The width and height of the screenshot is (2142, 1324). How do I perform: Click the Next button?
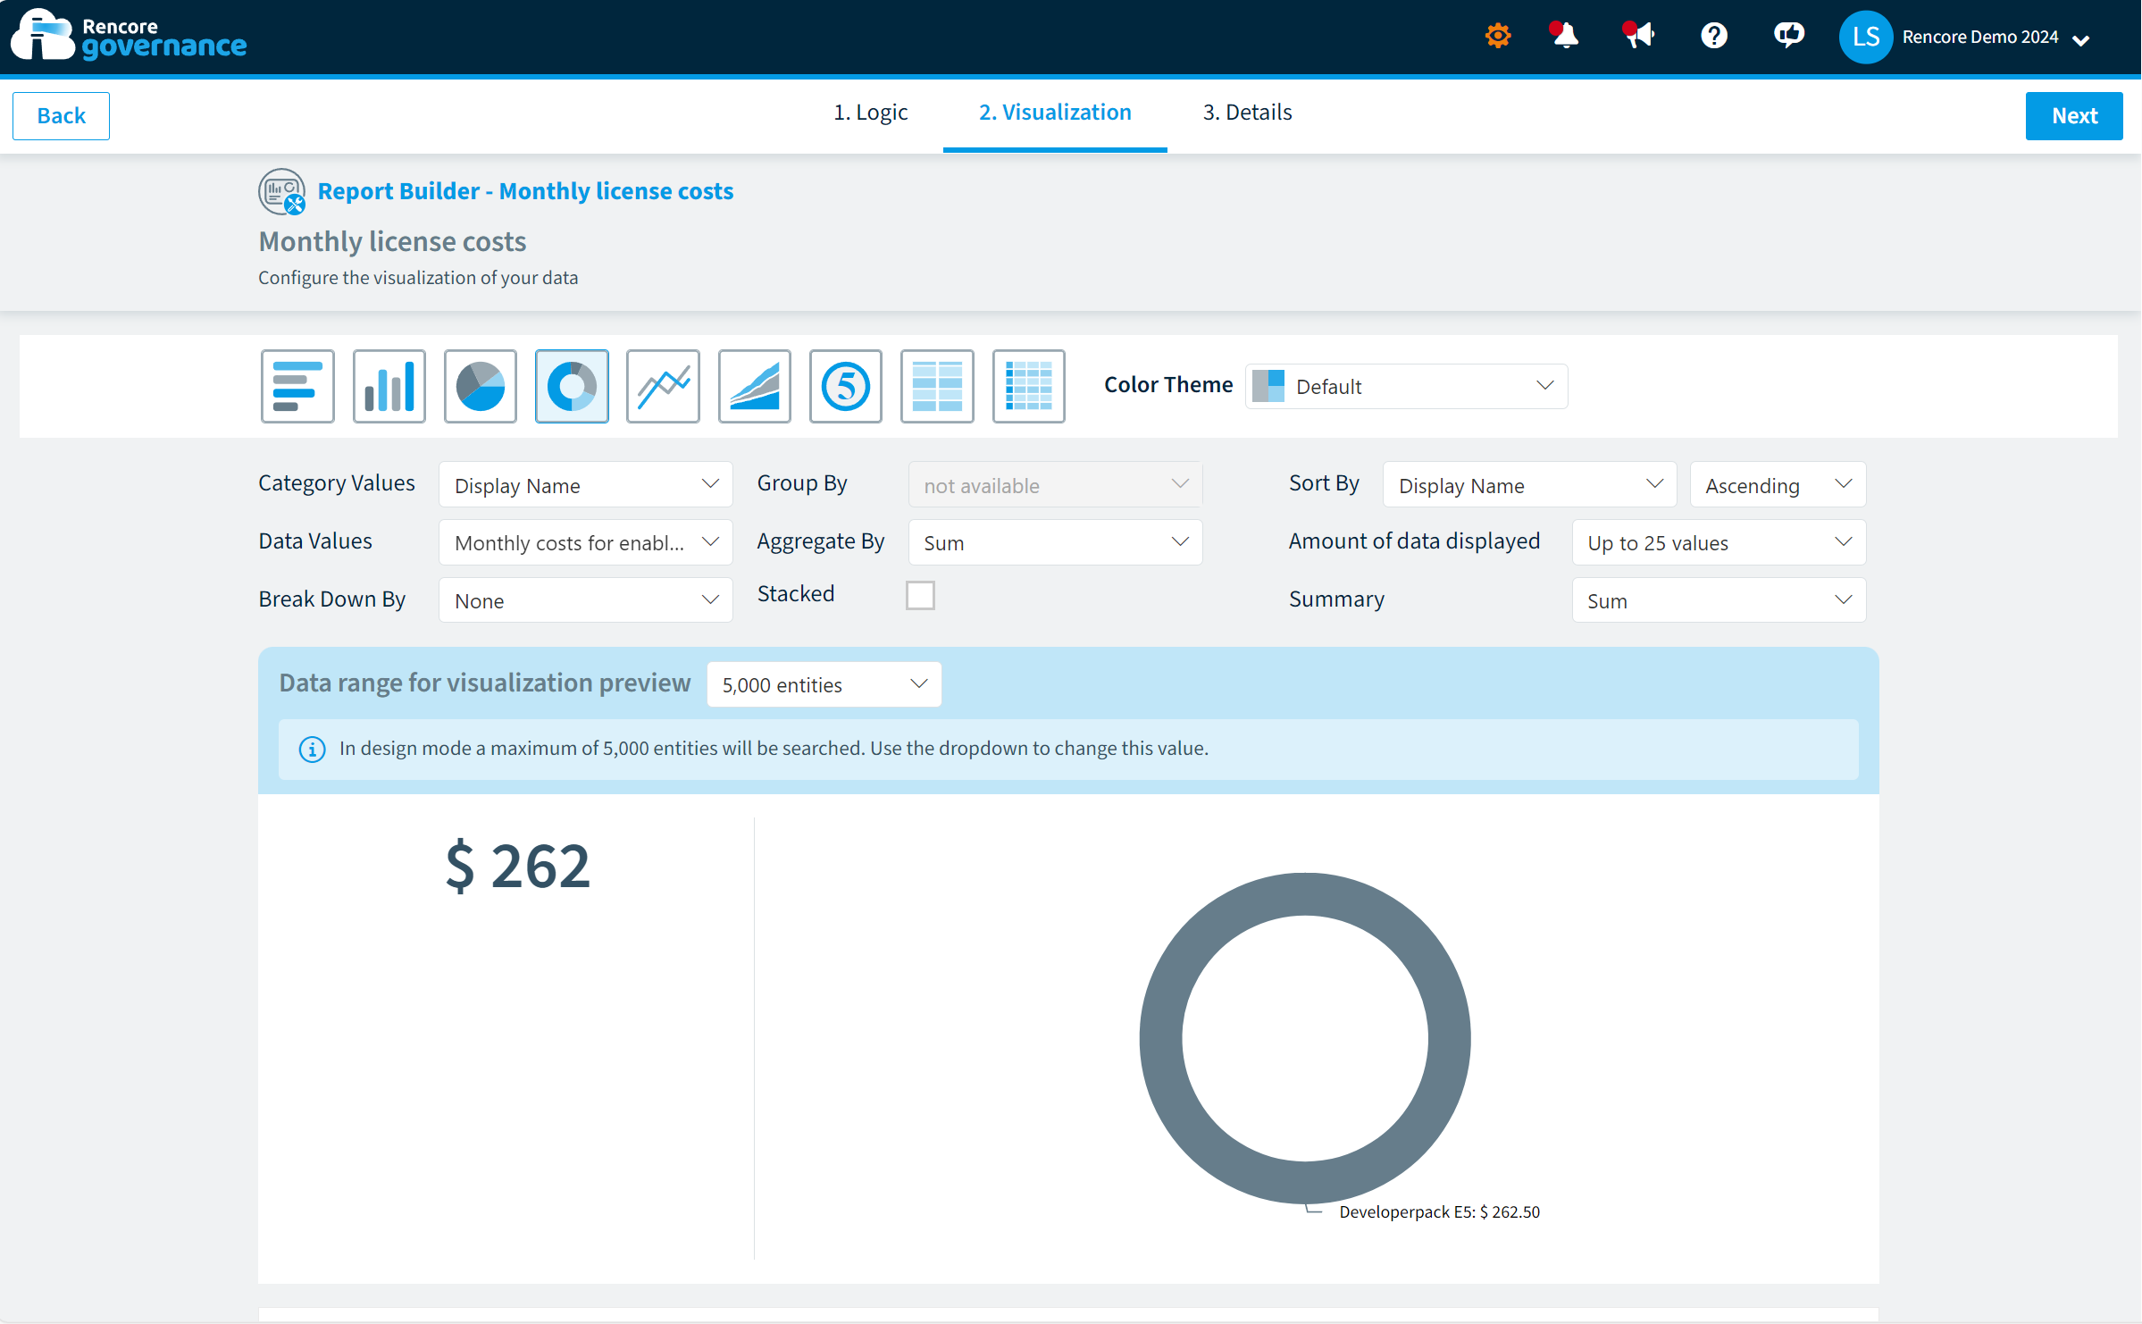[2074, 116]
